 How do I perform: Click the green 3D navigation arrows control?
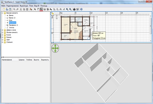tap(55, 48)
